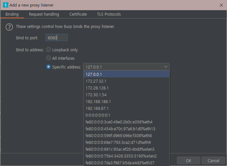Select 192.168.67.1 in the dropdown list
The width and height of the screenshot is (227, 166).
[126, 108]
